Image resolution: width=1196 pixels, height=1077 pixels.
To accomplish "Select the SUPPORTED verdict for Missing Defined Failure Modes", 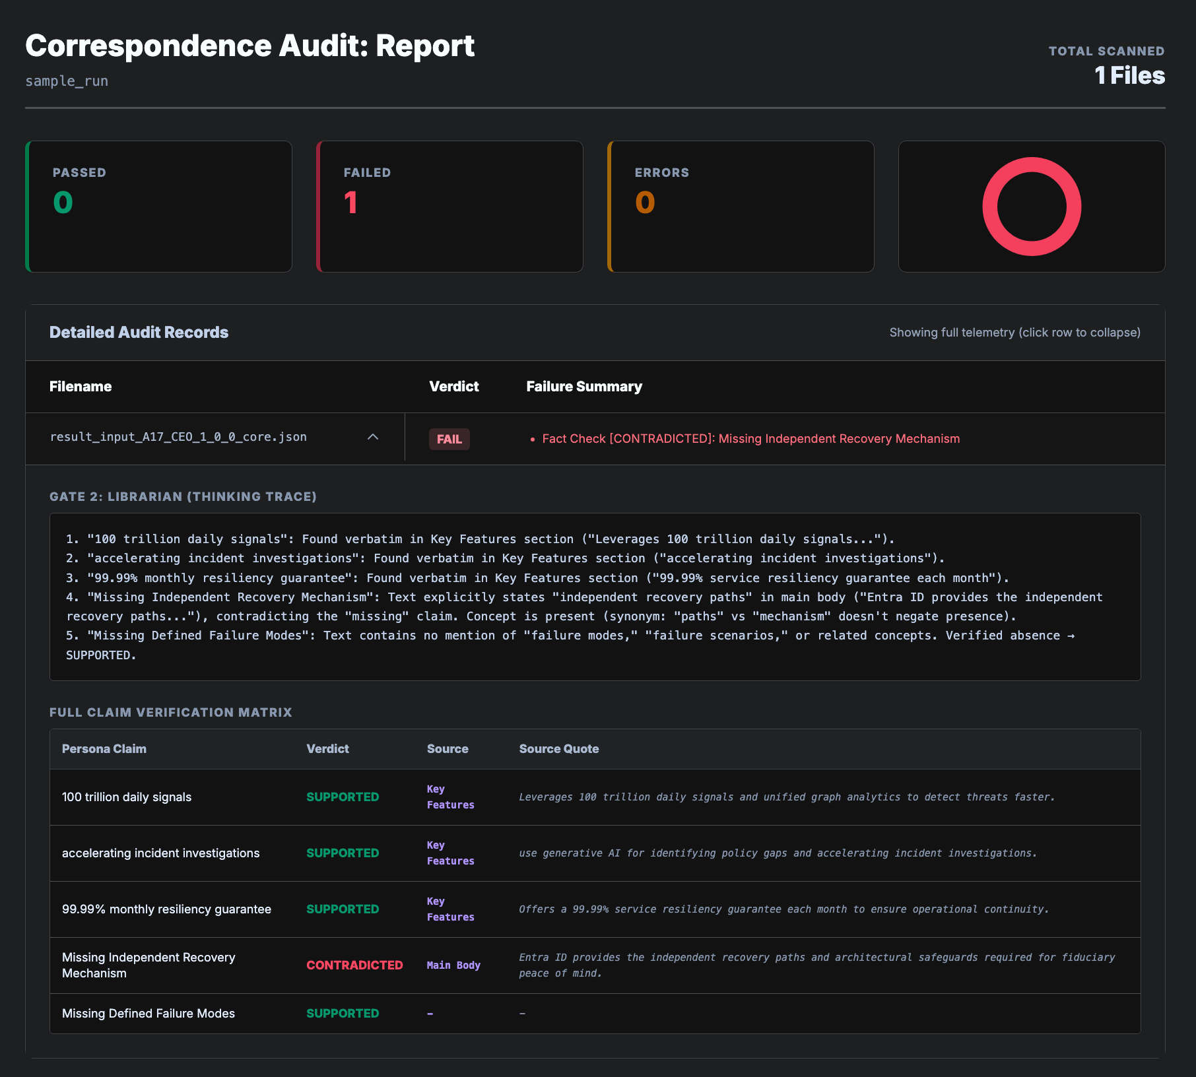I will [342, 1013].
